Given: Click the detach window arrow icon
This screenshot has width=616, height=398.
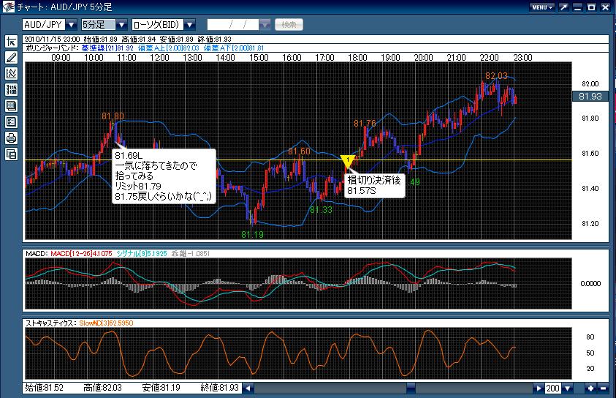Looking at the screenshot, I should (x=563, y=7).
